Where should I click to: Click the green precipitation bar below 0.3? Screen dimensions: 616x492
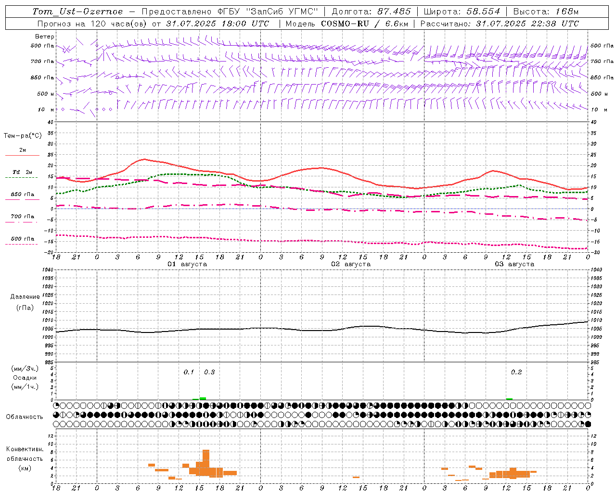pyautogui.click(x=203, y=398)
